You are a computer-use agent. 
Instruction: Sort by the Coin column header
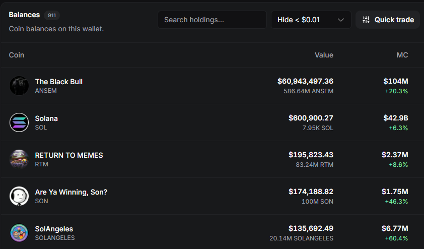pos(17,55)
